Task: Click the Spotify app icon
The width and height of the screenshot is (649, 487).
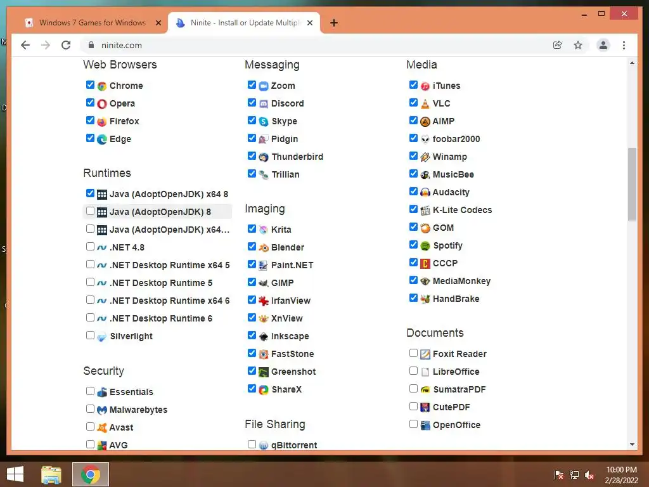Action: pyautogui.click(x=425, y=246)
